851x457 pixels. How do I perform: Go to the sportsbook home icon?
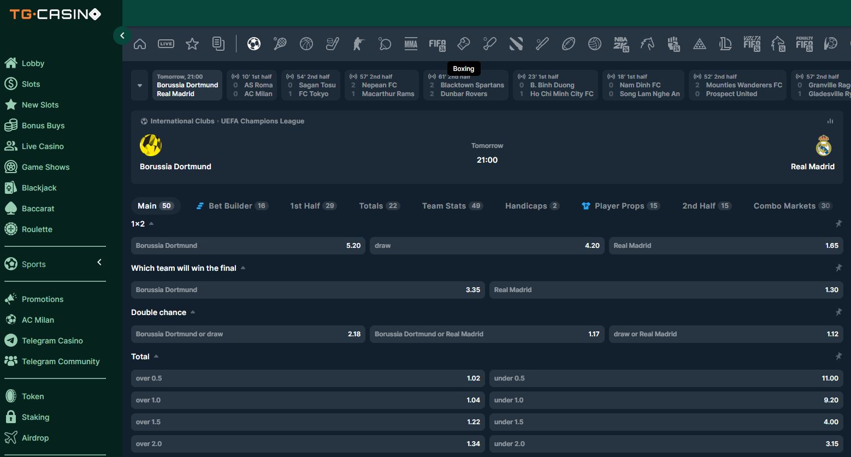coord(140,44)
